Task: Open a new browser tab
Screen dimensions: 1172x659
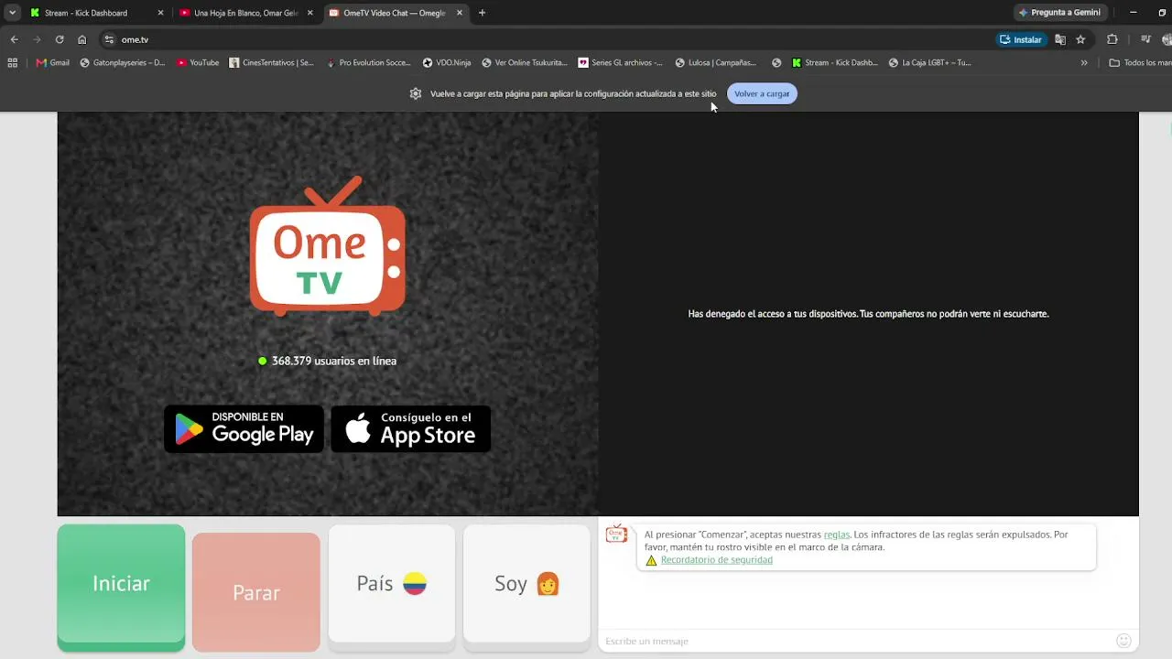Action: tap(483, 13)
